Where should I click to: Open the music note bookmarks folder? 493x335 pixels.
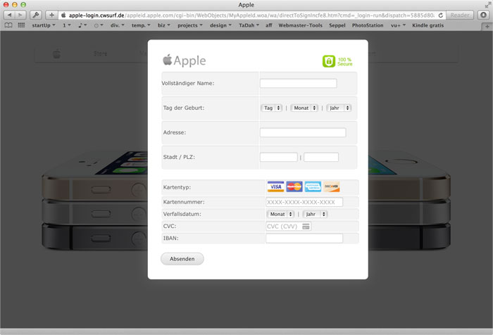[82, 25]
